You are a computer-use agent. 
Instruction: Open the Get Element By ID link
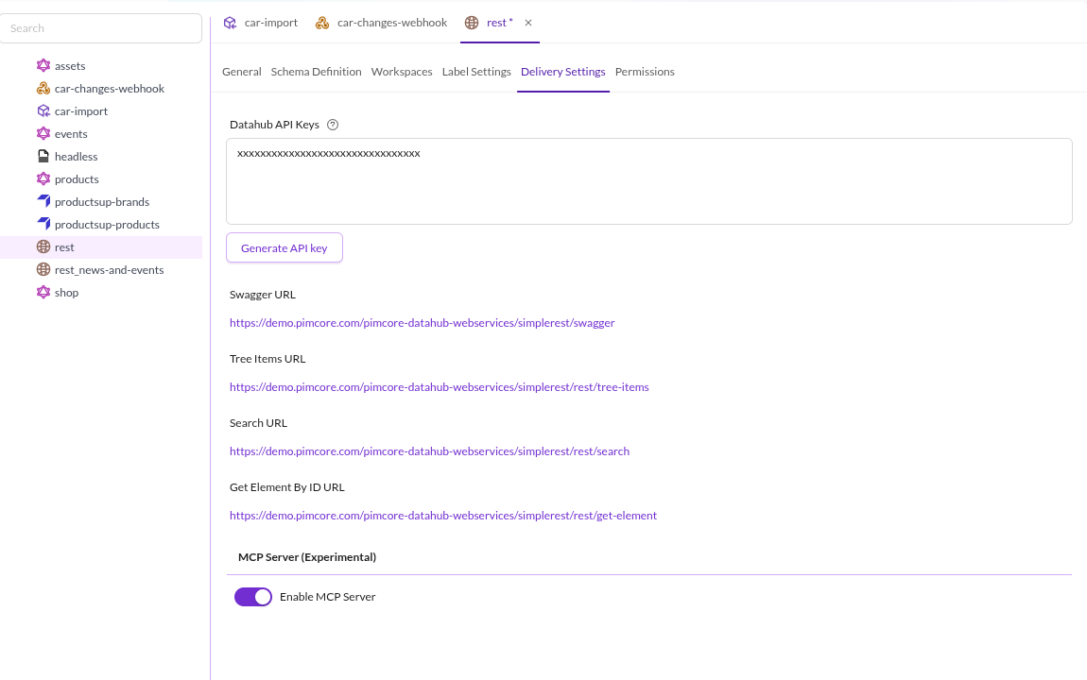pos(443,515)
